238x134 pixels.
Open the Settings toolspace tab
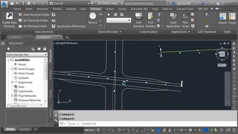point(51,74)
